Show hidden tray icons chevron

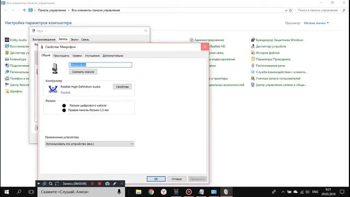tap(283, 192)
